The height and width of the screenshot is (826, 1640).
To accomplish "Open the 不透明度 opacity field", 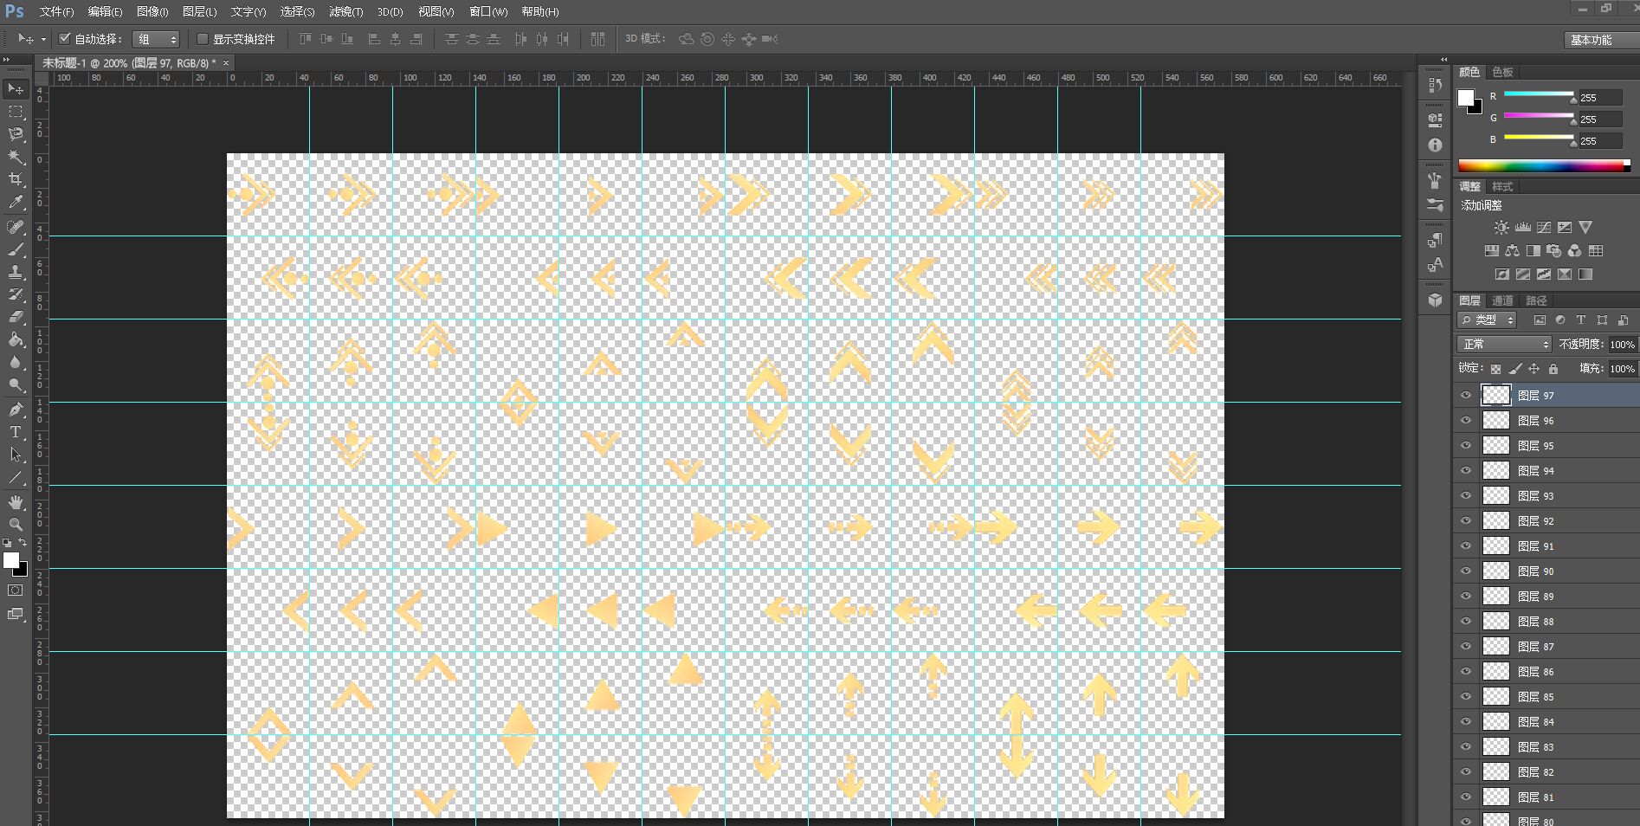I will point(1622,345).
